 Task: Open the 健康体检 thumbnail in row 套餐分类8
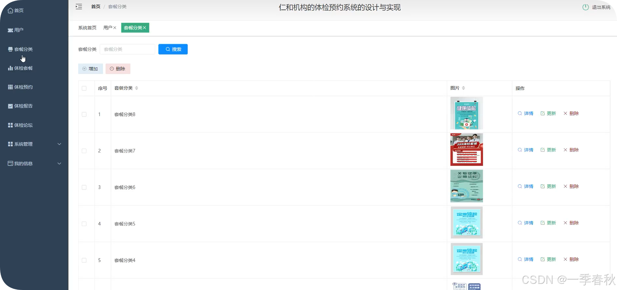point(467,113)
